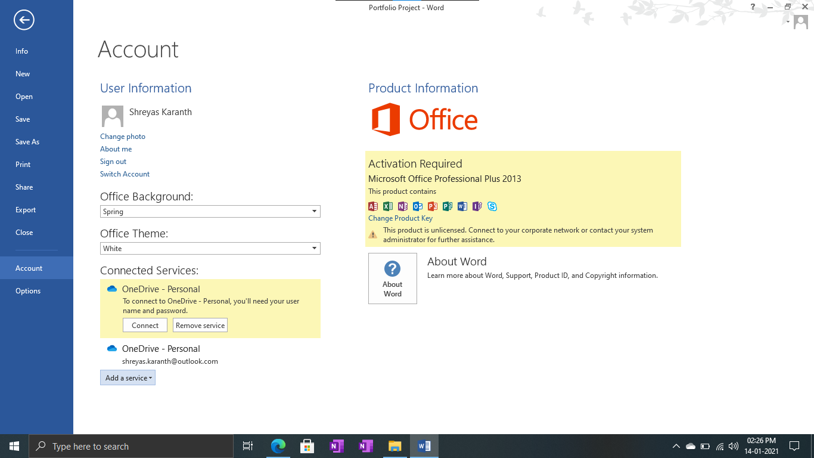814x458 pixels.
Task: Open Wi-Fi network tray icon
Action: tap(720, 446)
